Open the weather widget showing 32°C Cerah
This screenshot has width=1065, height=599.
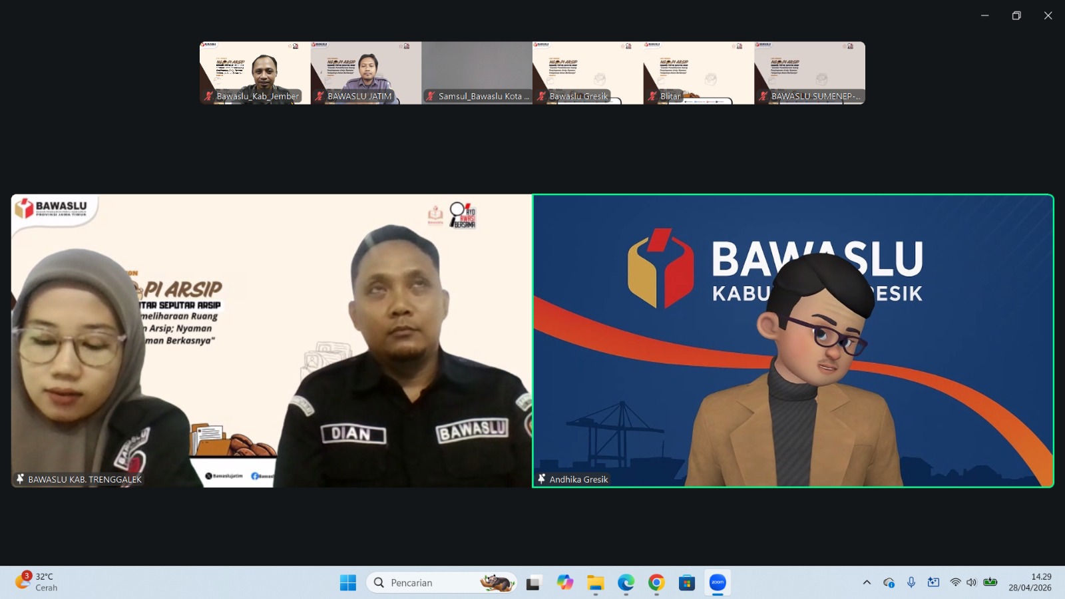tap(37, 582)
